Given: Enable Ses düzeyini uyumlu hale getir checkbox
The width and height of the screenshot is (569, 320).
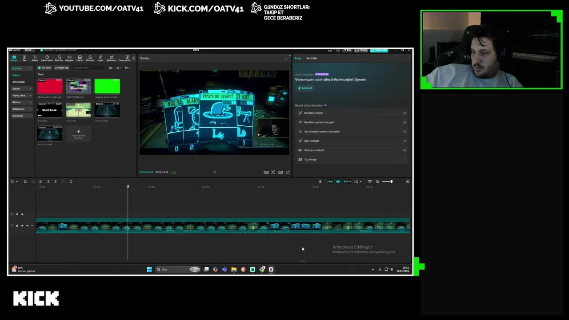Looking at the screenshot, I should 405,132.
